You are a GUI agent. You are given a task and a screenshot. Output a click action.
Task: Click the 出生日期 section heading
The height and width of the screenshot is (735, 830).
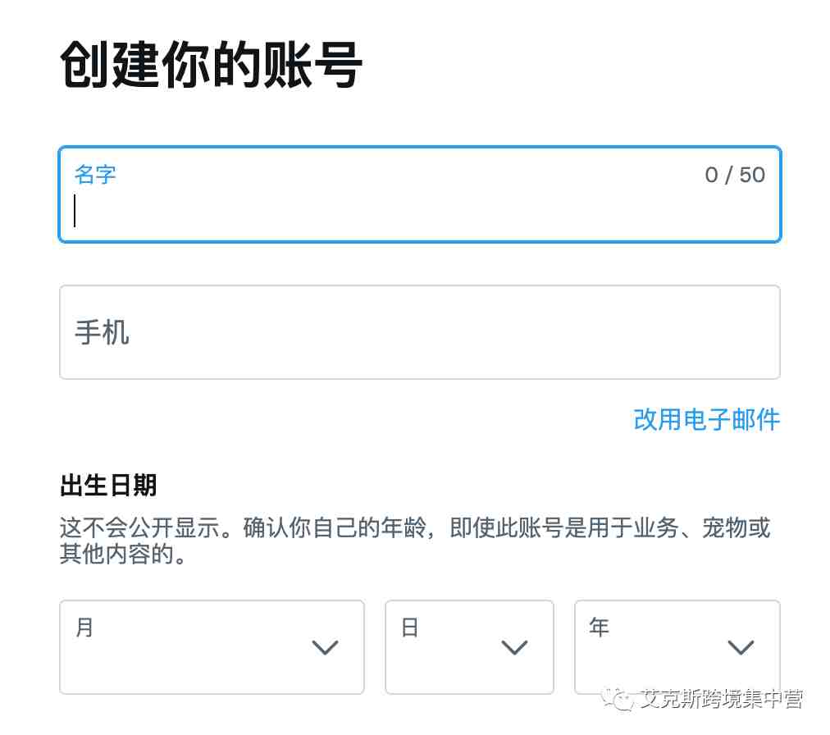(108, 485)
